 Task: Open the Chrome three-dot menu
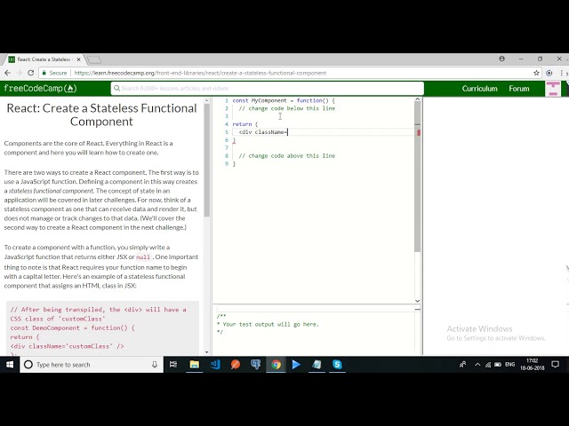click(x=562, y=73)
